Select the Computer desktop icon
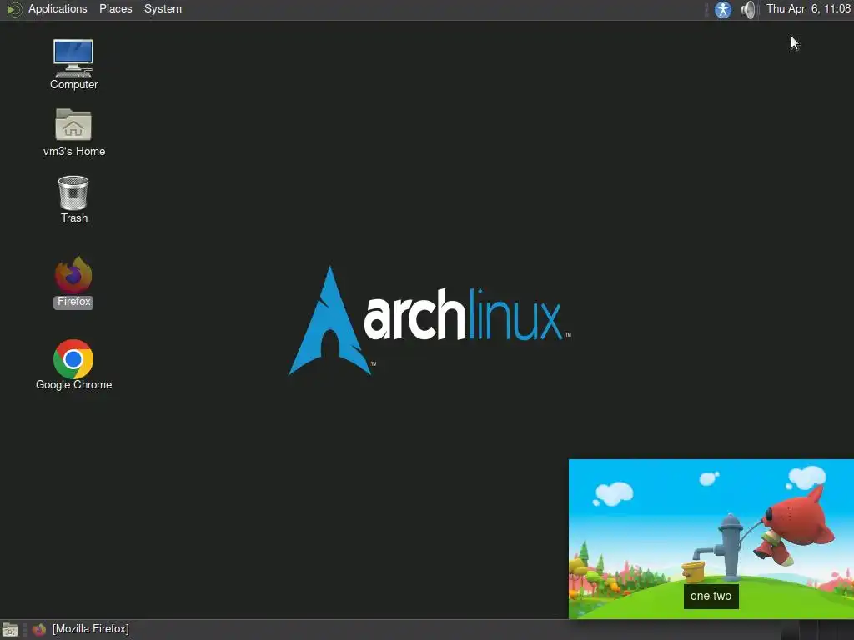Viewport: 854px width, 640px height. coord(73,64)
